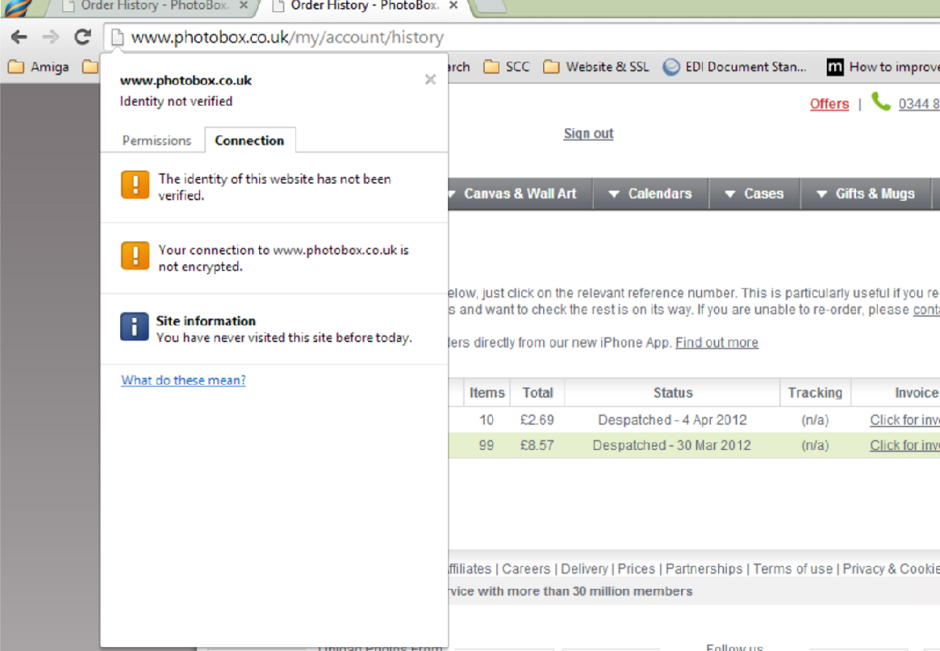Click the URL in the address bar
The height and width of the screenshot is (651, 940).
pos(287,38)
